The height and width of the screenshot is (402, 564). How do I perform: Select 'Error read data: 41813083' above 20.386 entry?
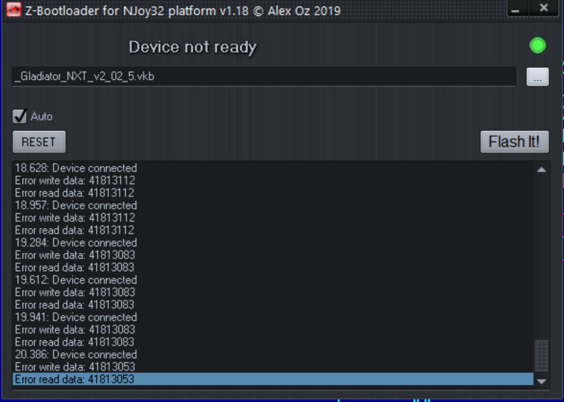(x=273, y=342)
